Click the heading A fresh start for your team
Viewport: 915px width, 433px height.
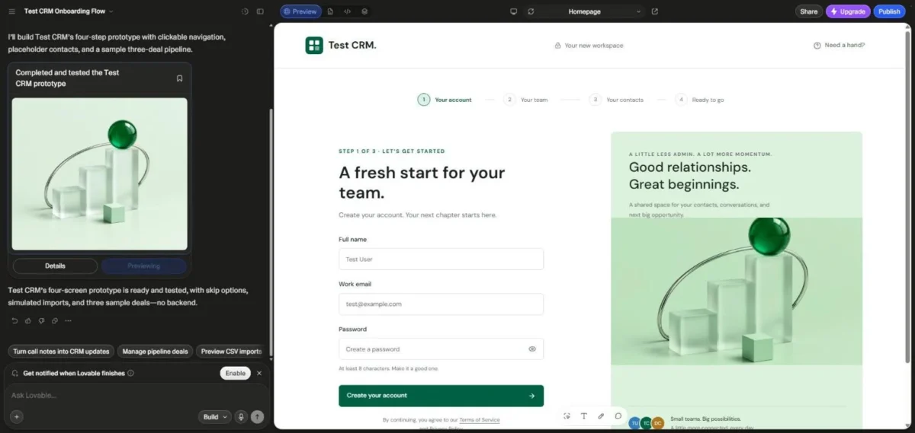click(x=422, y=182)
